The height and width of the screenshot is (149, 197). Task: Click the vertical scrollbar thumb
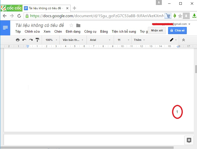(196, 69)
